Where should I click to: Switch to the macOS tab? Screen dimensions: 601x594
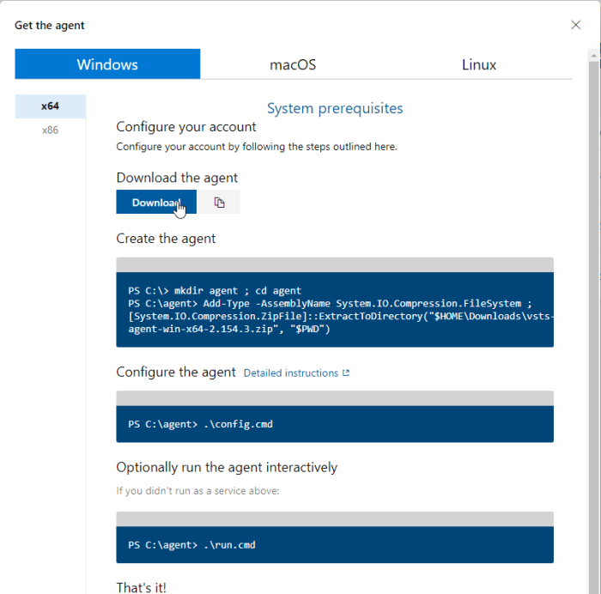293,64
